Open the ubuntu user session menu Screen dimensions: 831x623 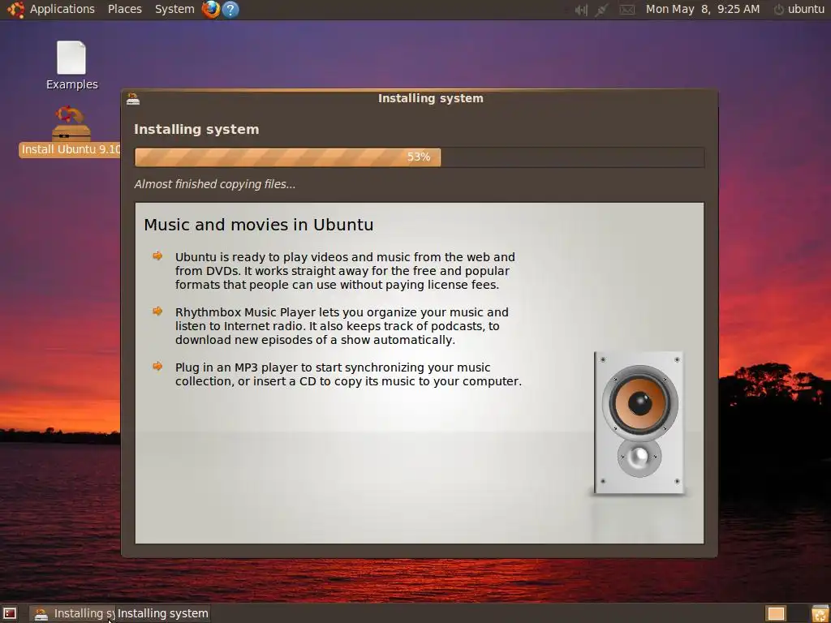[799, 9]
